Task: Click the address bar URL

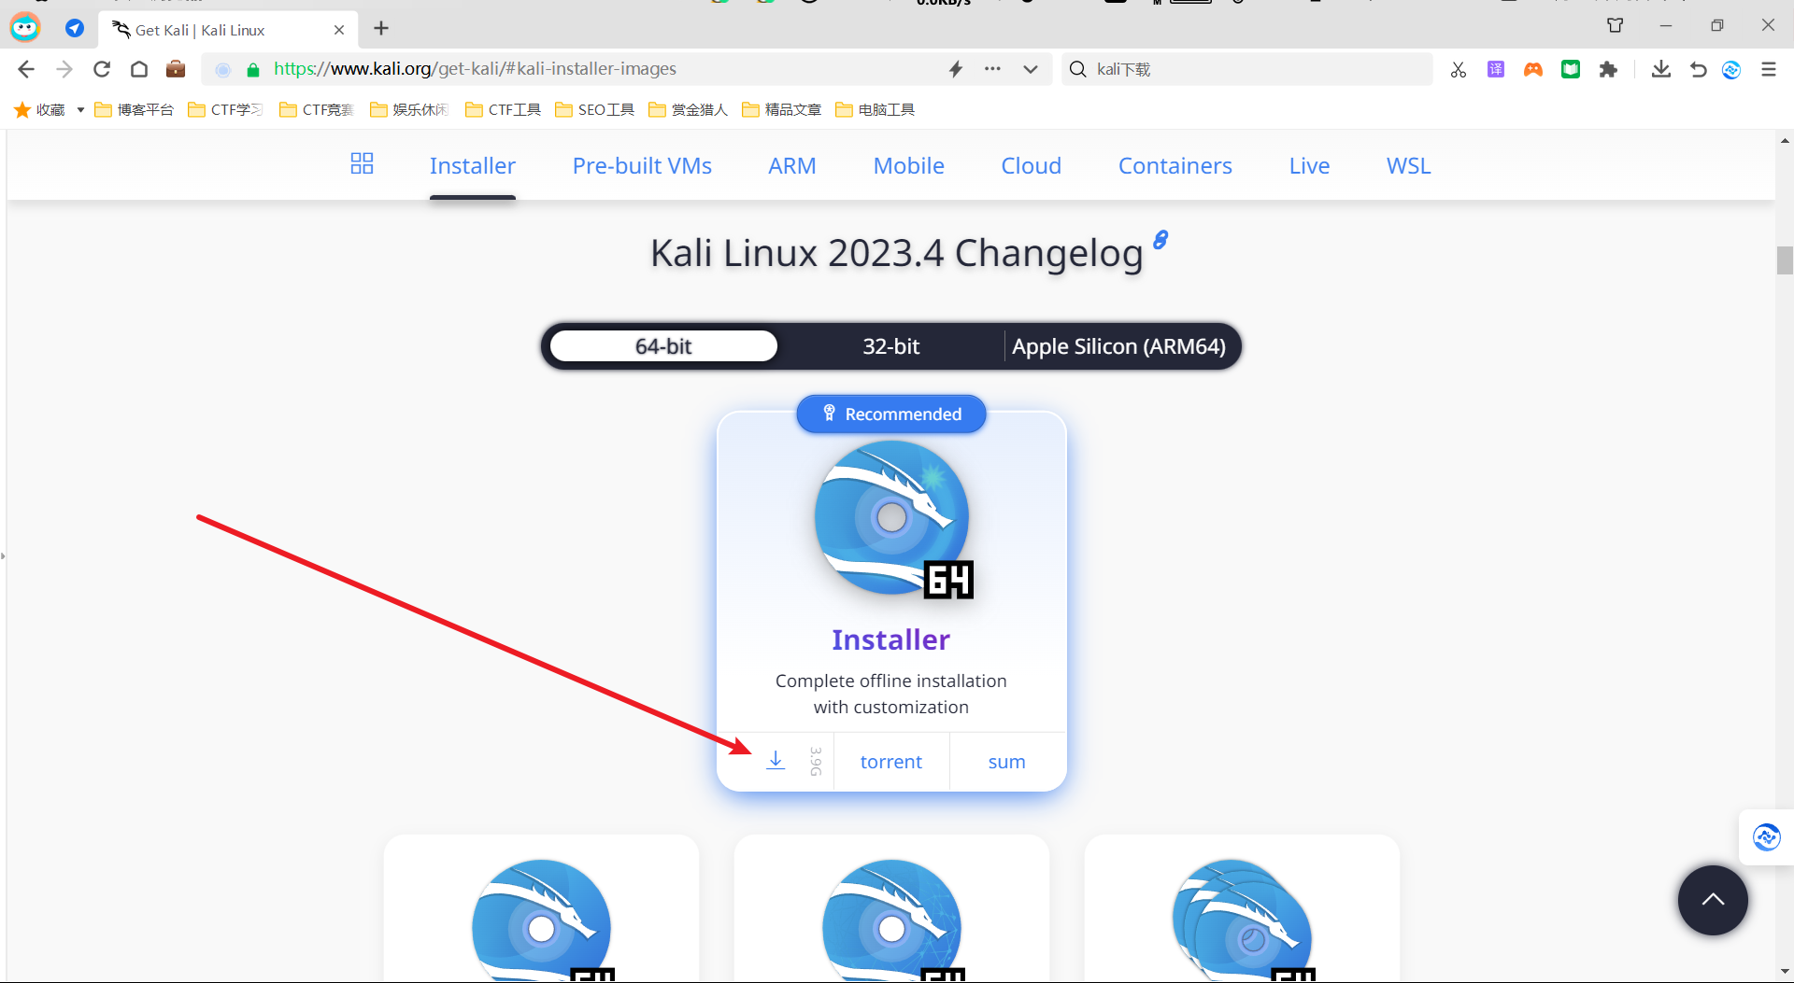Action: tap(475, 69)
